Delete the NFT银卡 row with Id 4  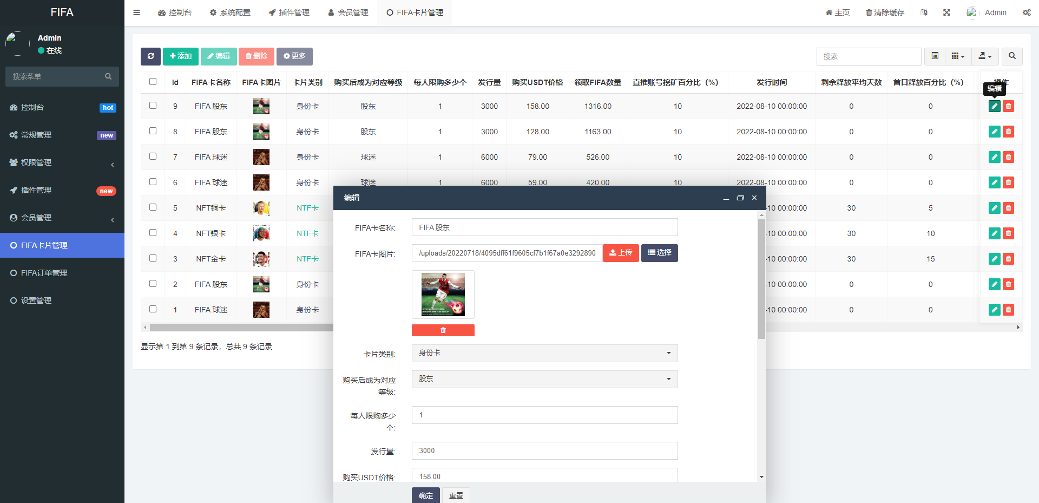pyautogui.click(x=1008, y=233)
